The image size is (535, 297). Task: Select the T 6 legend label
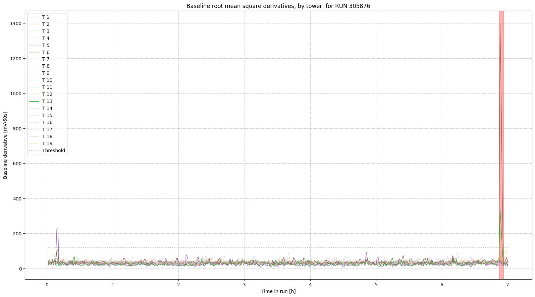coord(46,52)
